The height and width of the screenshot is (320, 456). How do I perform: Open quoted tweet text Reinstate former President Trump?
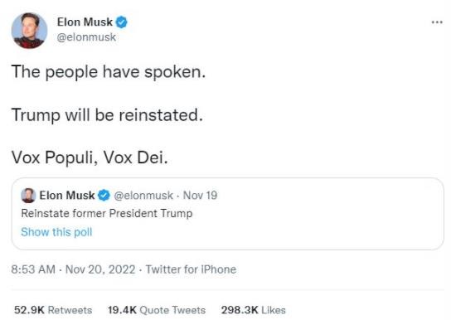tap(107, 213)
